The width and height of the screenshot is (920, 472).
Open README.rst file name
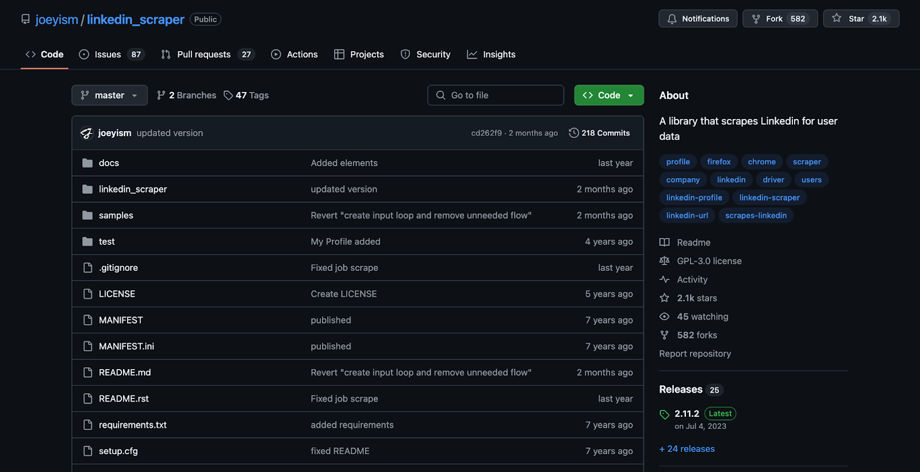pyautogui.click(x=124, y=398)
